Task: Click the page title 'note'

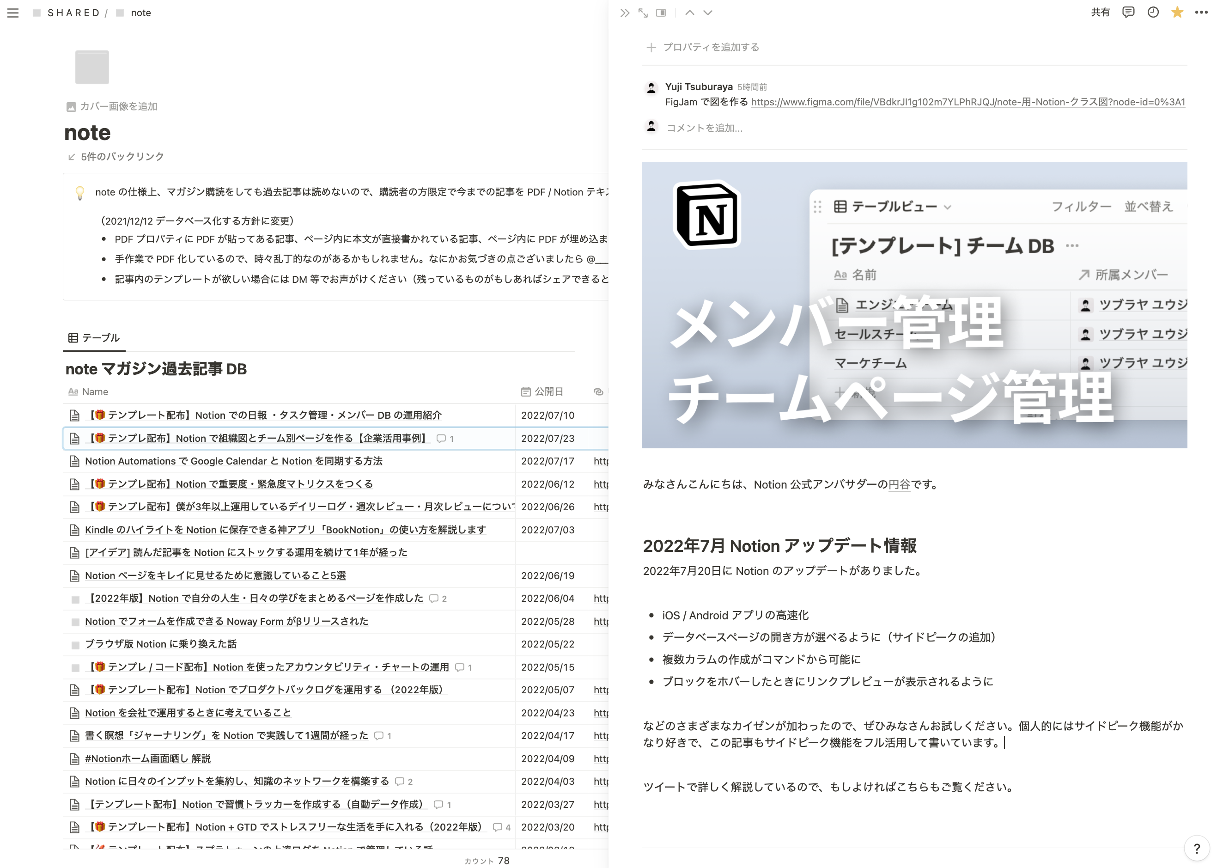Action: pos(88,133)
